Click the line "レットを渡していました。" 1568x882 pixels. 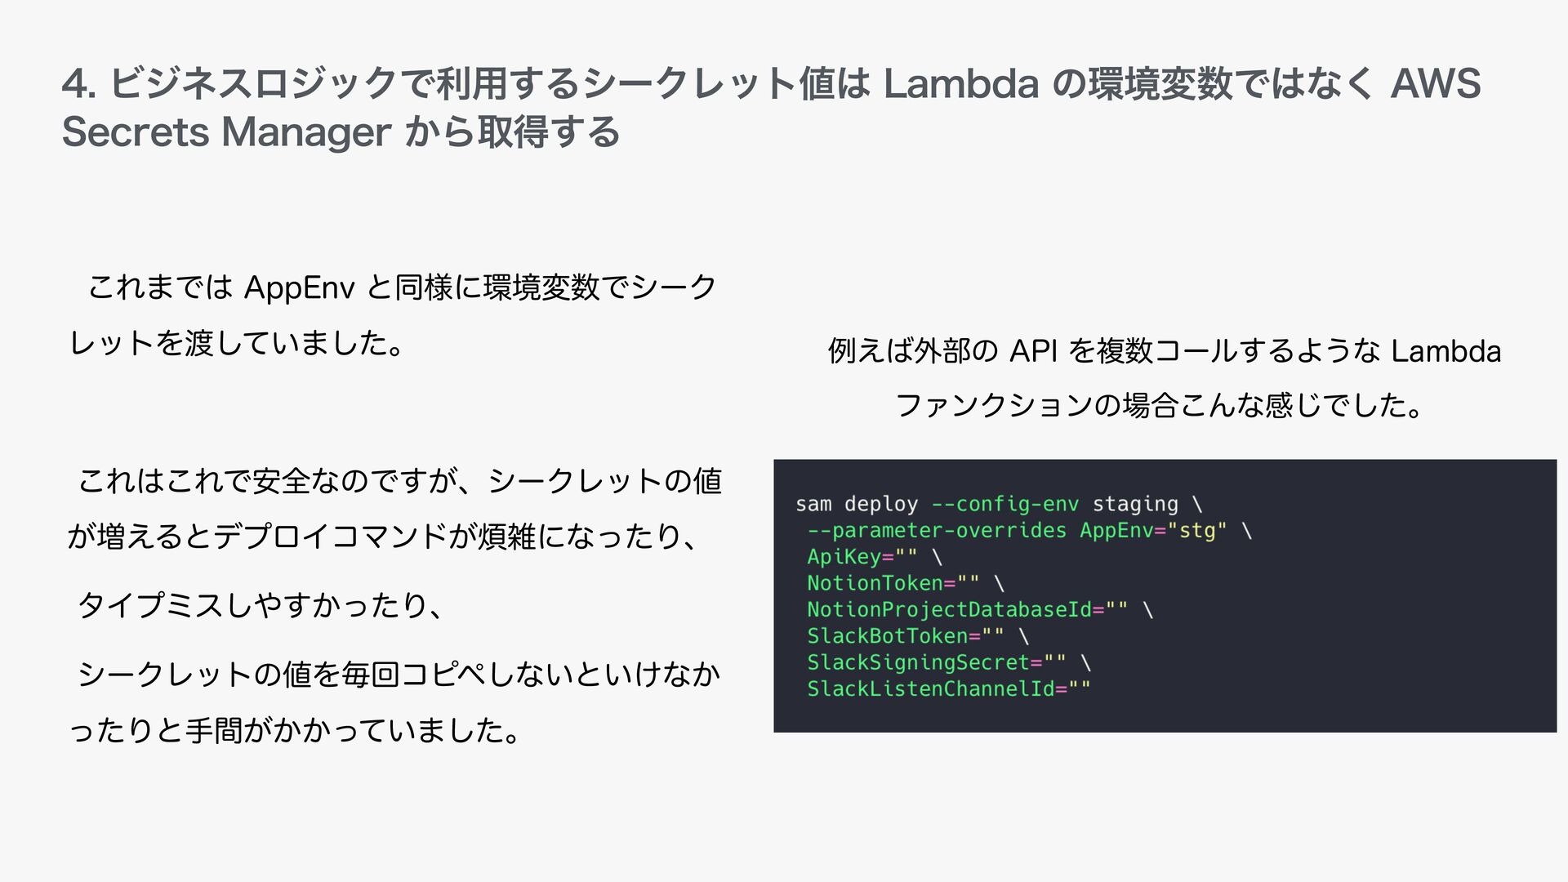tap(237, 344)
